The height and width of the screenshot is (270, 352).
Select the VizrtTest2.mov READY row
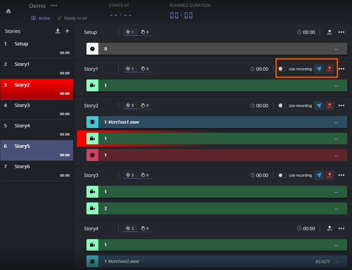(217, 261)
